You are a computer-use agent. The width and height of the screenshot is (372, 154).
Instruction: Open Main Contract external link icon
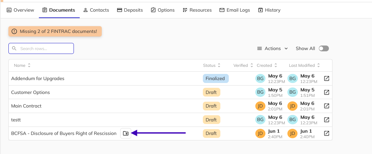(x=327, y=106)
